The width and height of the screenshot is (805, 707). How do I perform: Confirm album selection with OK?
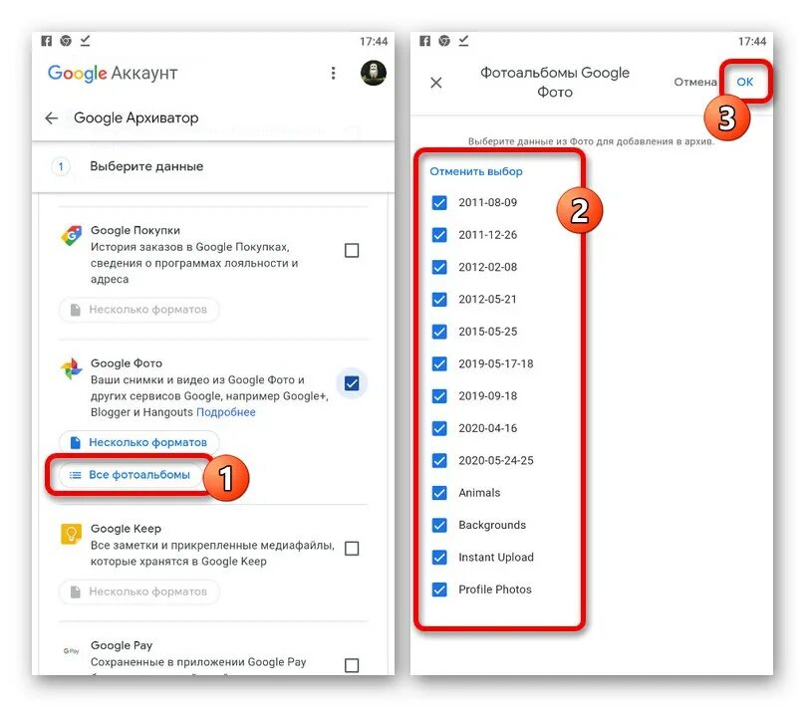tap(745, 82)
